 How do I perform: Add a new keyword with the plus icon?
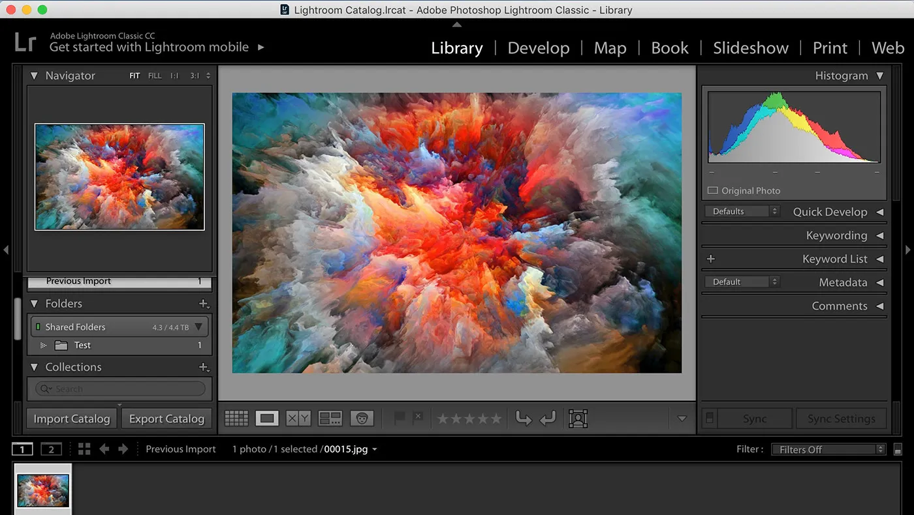710,259
